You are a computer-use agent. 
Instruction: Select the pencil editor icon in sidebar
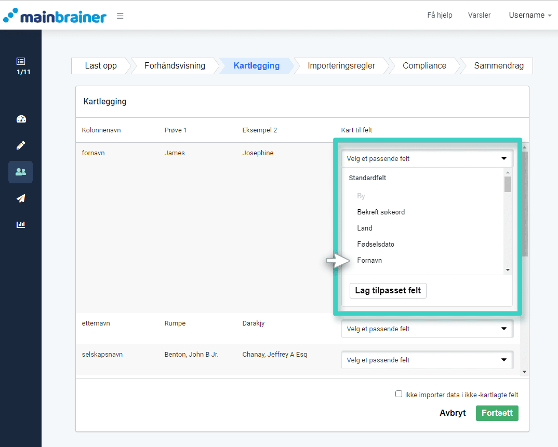(x=21, y=145)
